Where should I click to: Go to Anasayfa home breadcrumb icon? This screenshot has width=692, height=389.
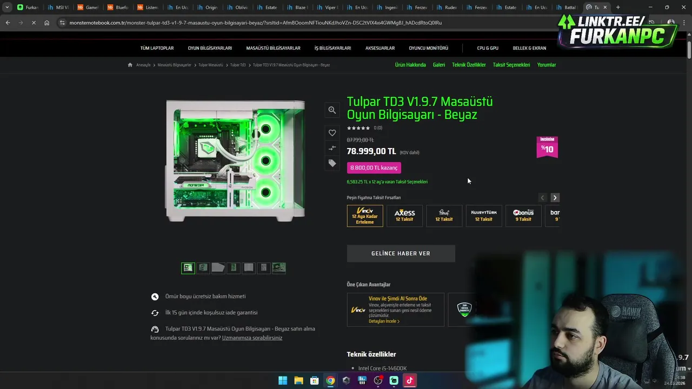tap(130, 65)
